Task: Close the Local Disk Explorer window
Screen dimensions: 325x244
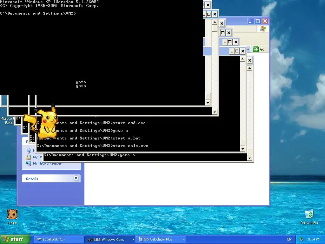Action: click(x=265, y=21)
